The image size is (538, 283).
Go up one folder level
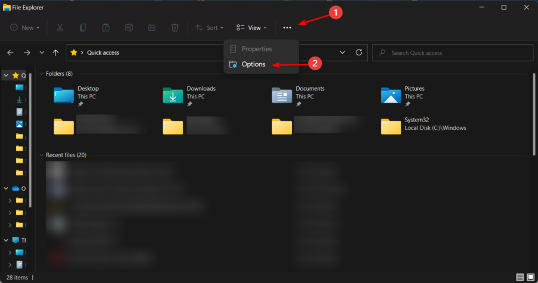pos(56,52)
